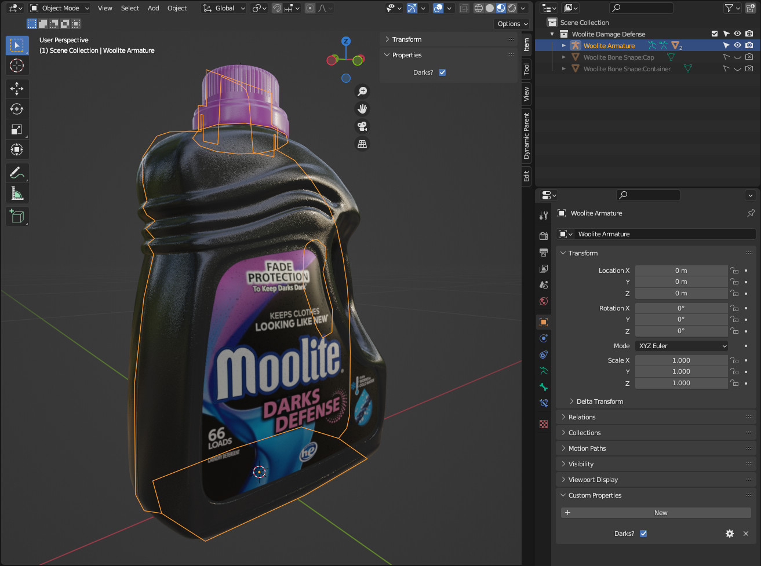
Task: Open the viewport Options button
Action: tap(512, 24)
